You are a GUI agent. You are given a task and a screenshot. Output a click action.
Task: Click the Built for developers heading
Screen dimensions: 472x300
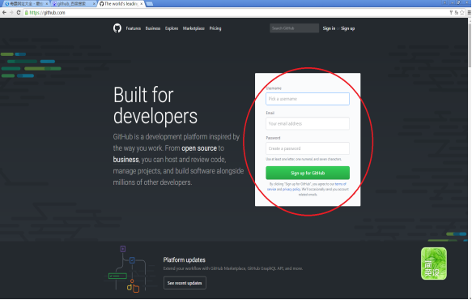155,105
